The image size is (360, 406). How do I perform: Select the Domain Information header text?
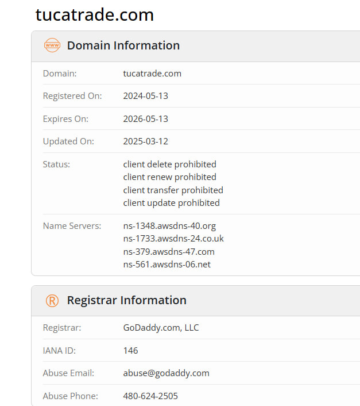point(123,45)
